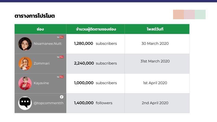The height and width of the screenshot is (122, 217).
Task: Select the Zommari orange profile avatar
Action: coord(25,64)
